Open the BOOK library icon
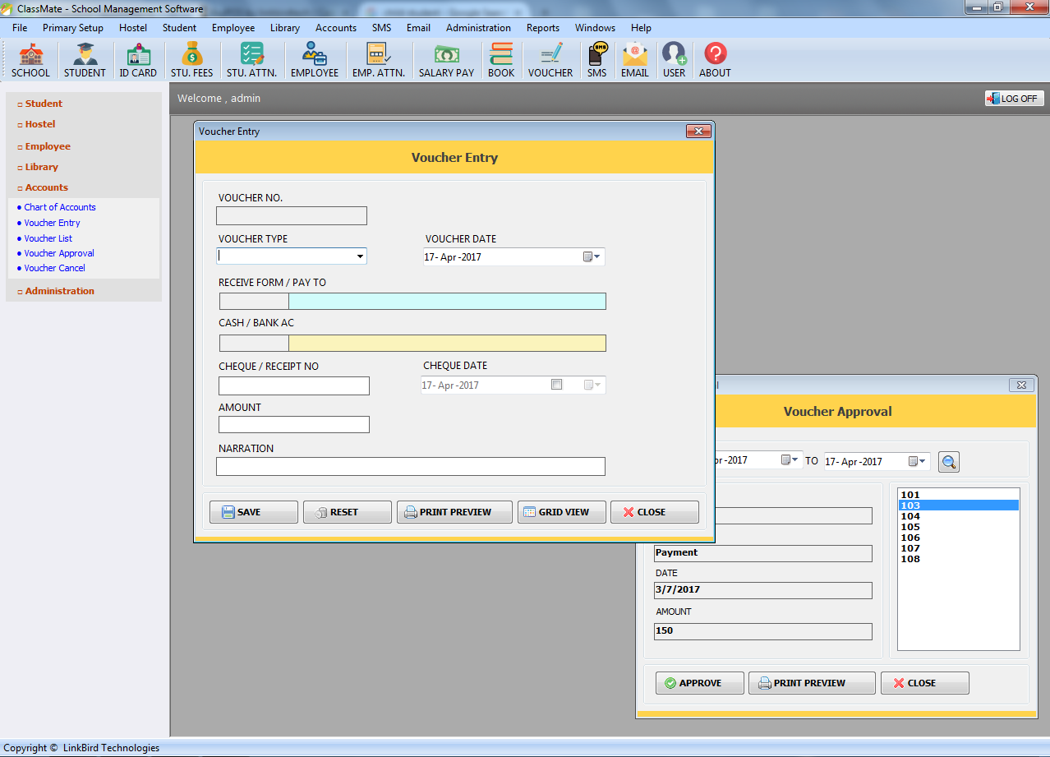The width and height of the screenshot is (1050, 757). [500, 58]
